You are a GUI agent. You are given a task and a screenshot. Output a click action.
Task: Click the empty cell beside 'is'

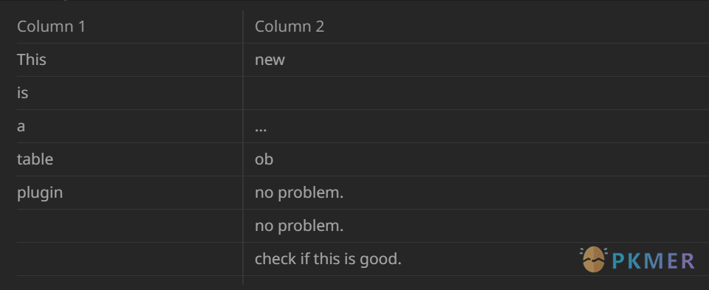(x=476, y=93)
